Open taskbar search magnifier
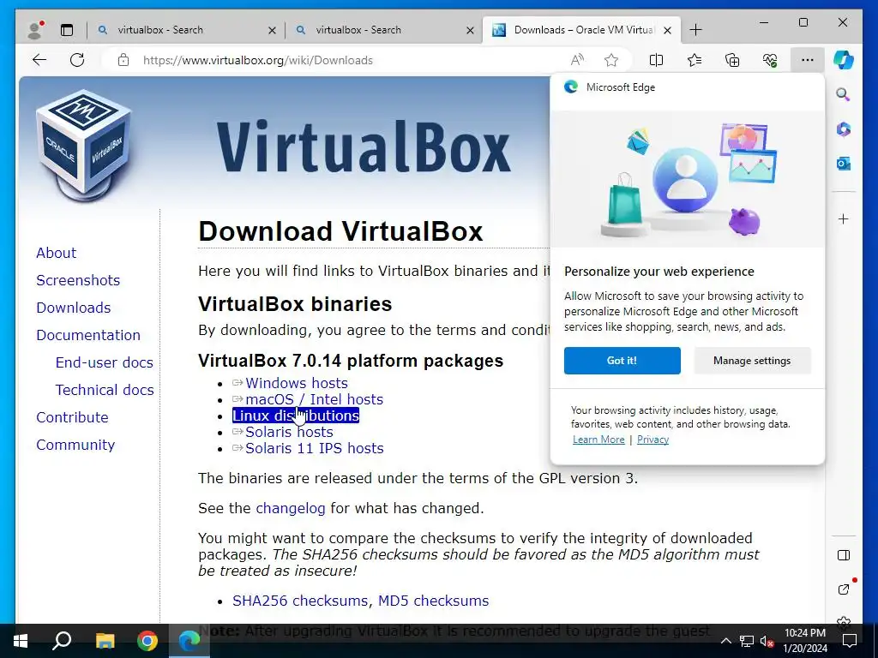The image size is (878, 658). tap(62, 641)
